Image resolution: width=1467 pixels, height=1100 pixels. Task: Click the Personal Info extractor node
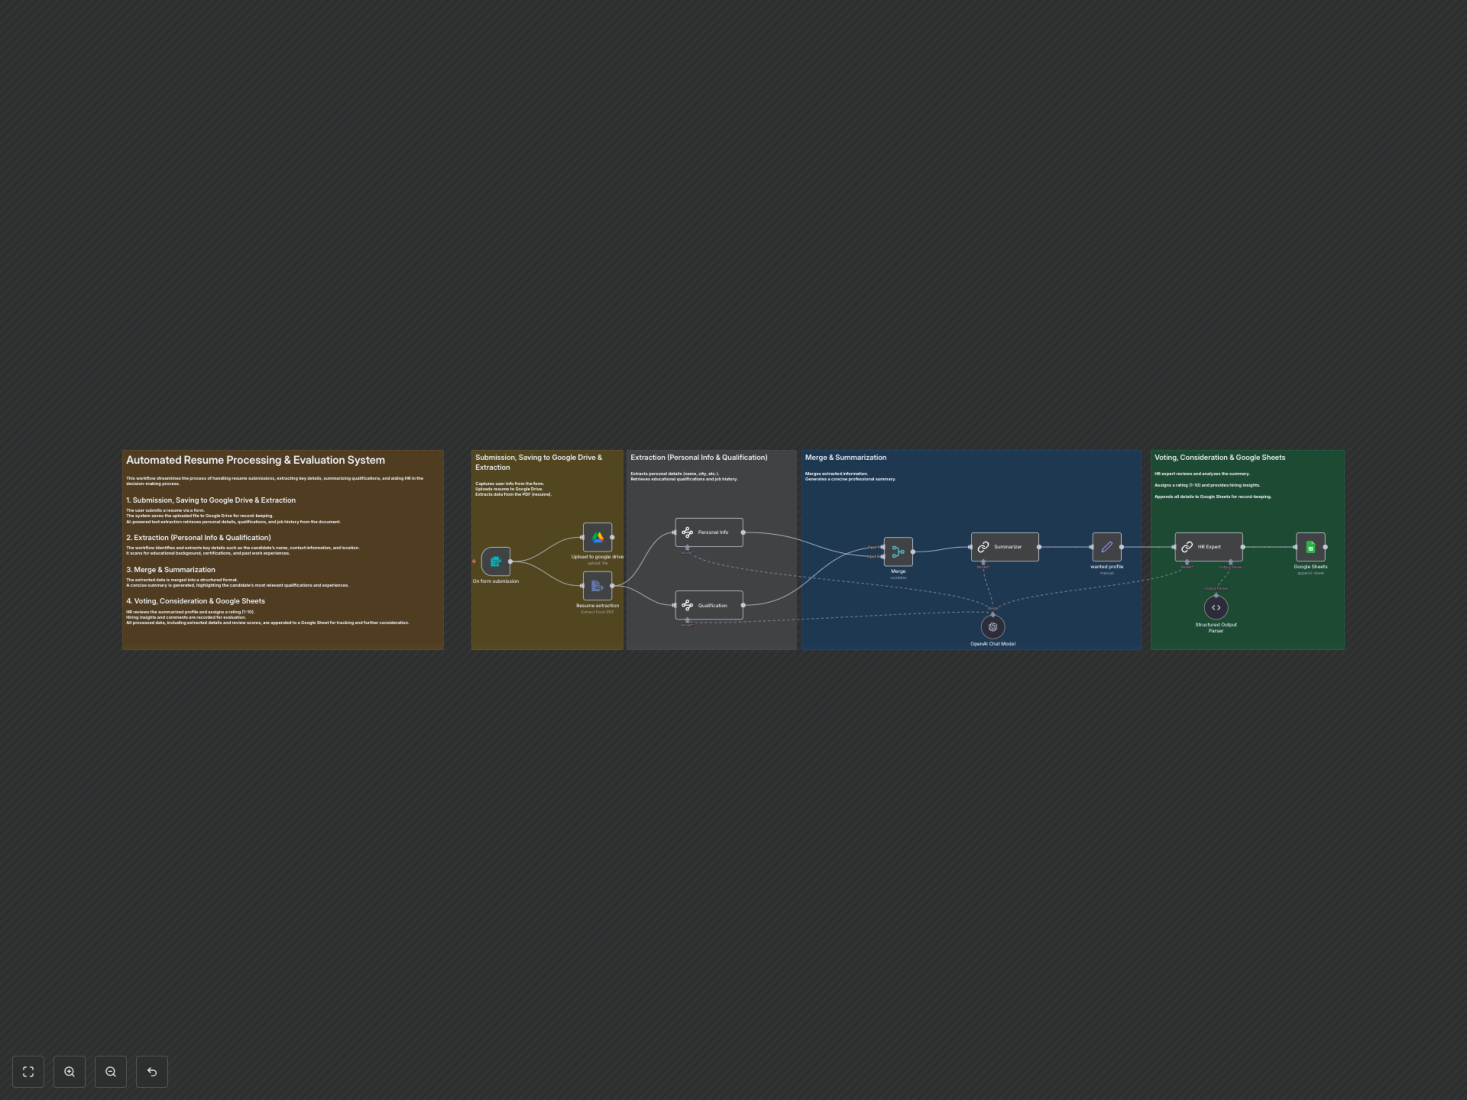(x=709, y=532)
